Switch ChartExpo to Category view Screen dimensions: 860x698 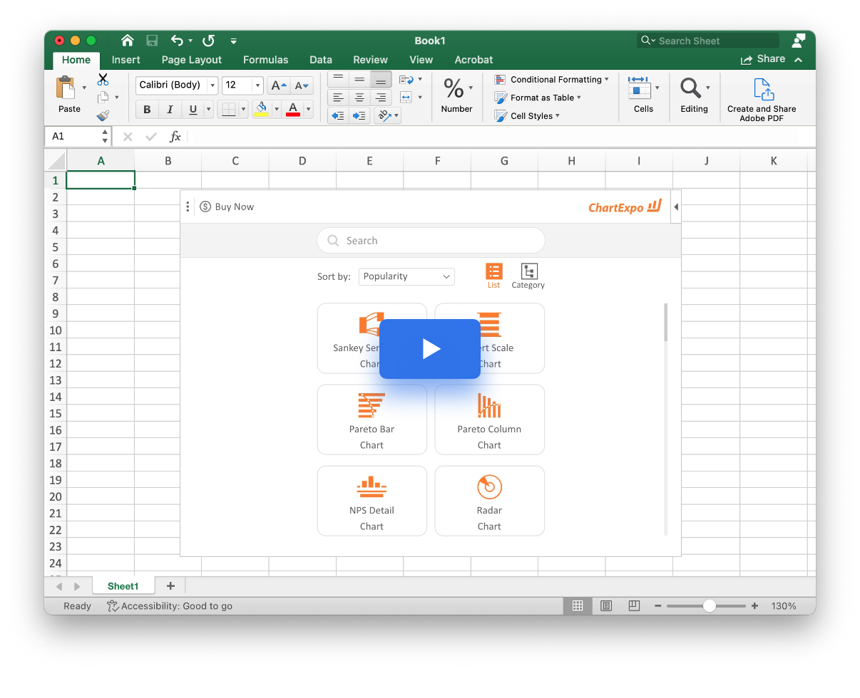(x=528, y=276)
